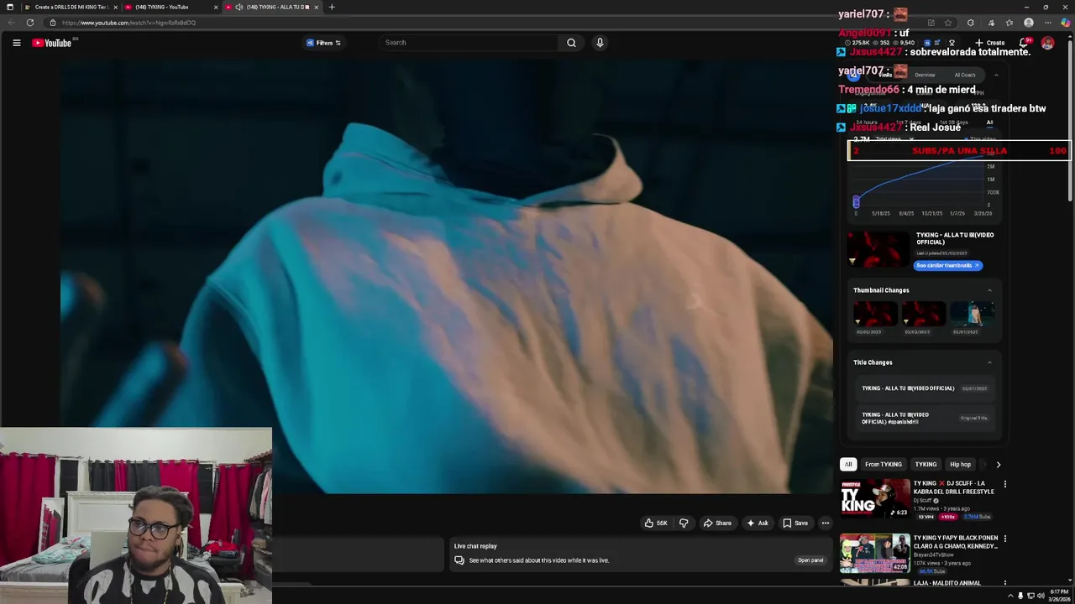
Task: Open the LAJA - MALDITO ANIMAL video title
Action: tap(947, 583)
